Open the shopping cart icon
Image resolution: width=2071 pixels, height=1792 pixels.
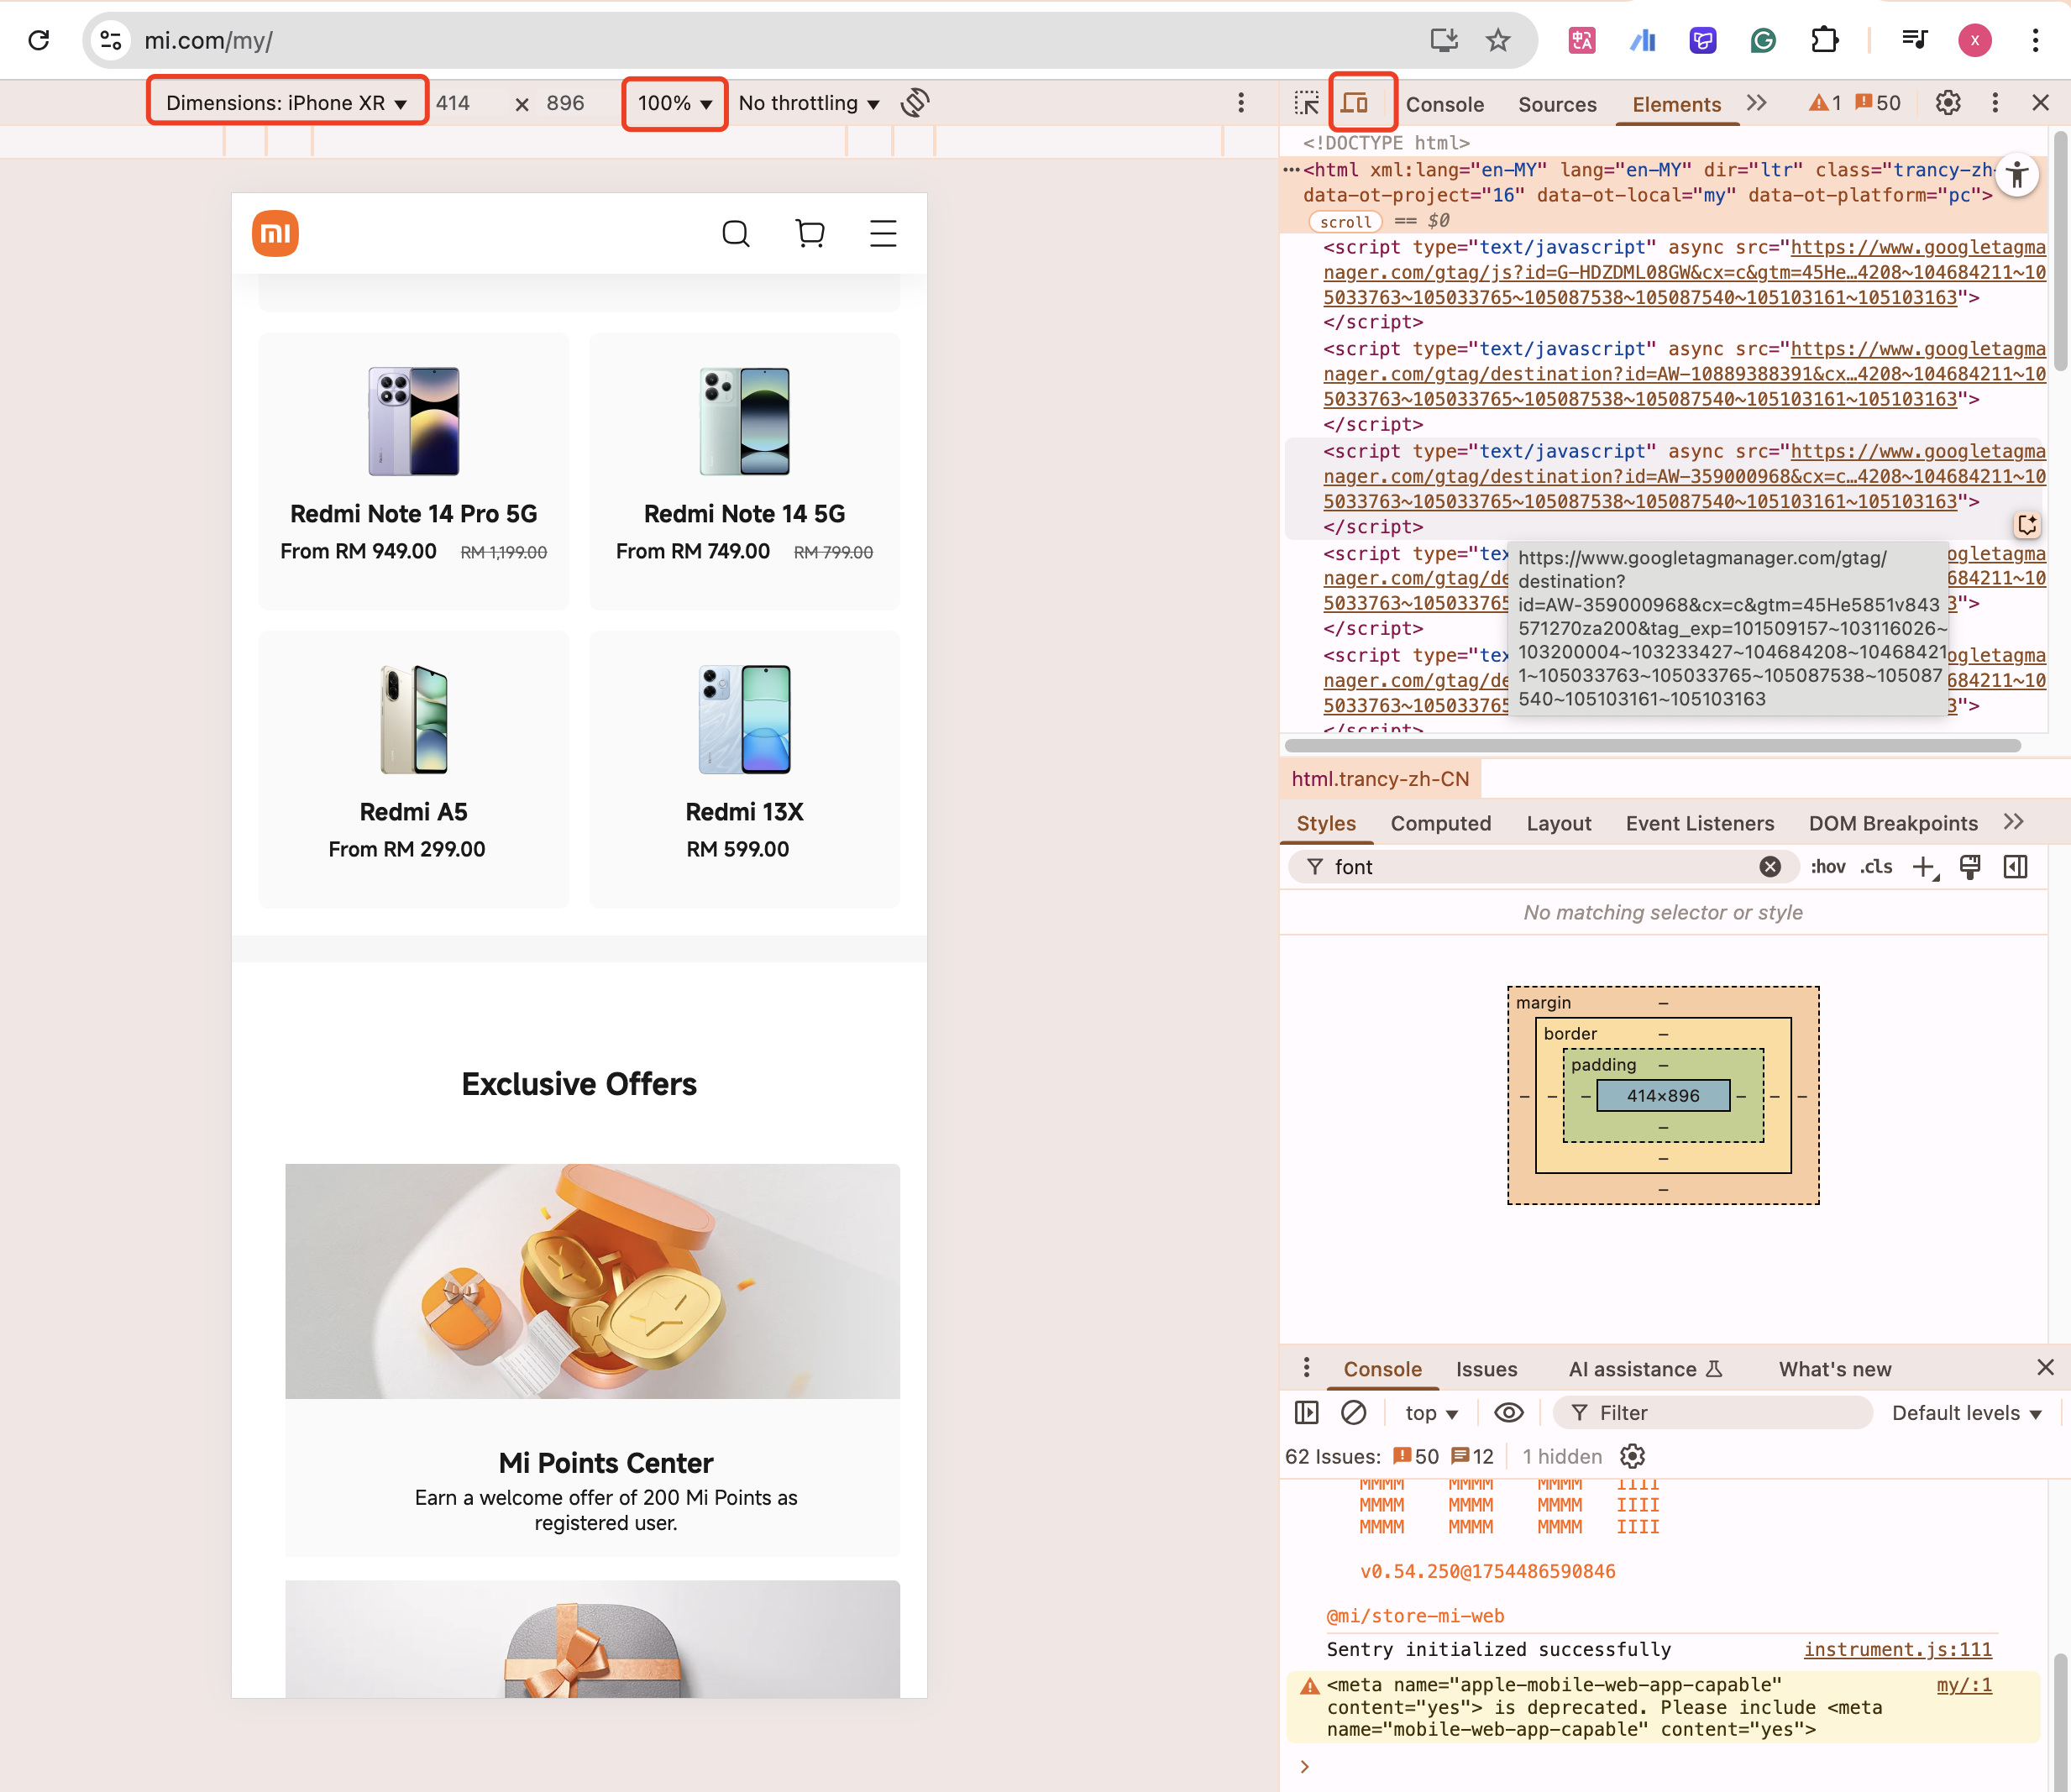(x=810, y=233)
